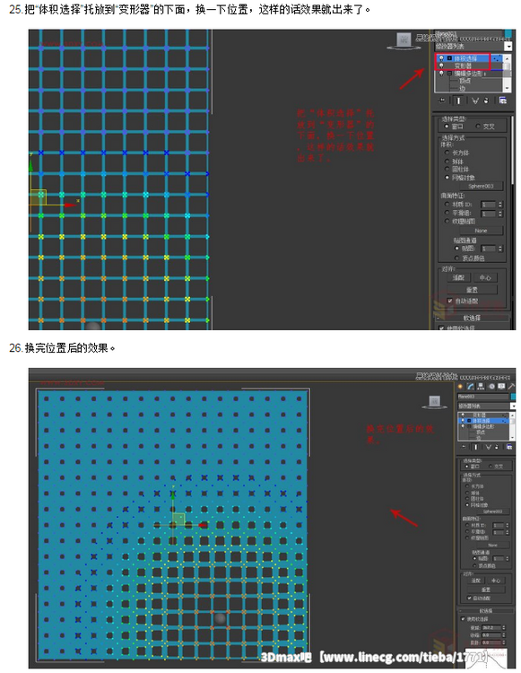The image size is (521, 673).
Task: Click modifier stack scroll-down arrow in step 25
Action: pyautogui.click(x=507, y=88)
